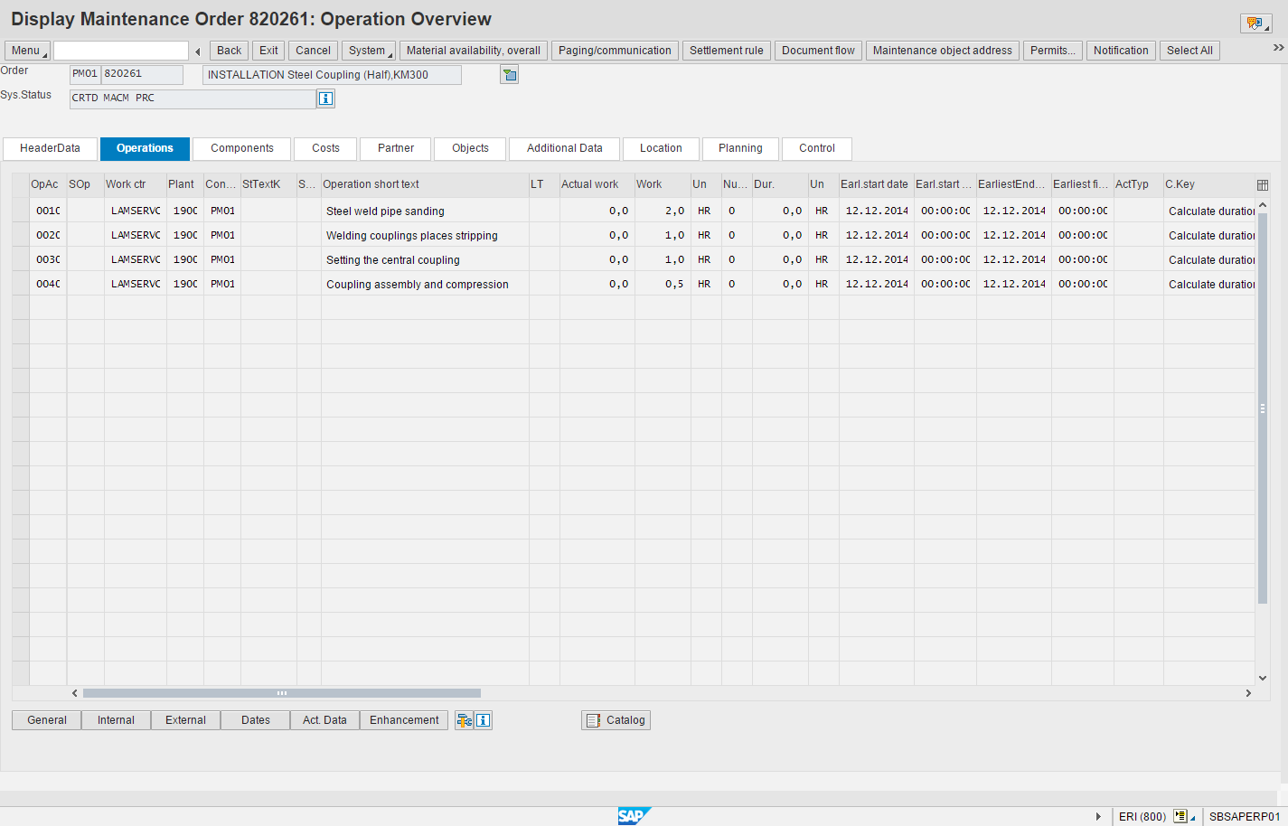
Task: Open Document flow
Action: click(x=818, y=51)
